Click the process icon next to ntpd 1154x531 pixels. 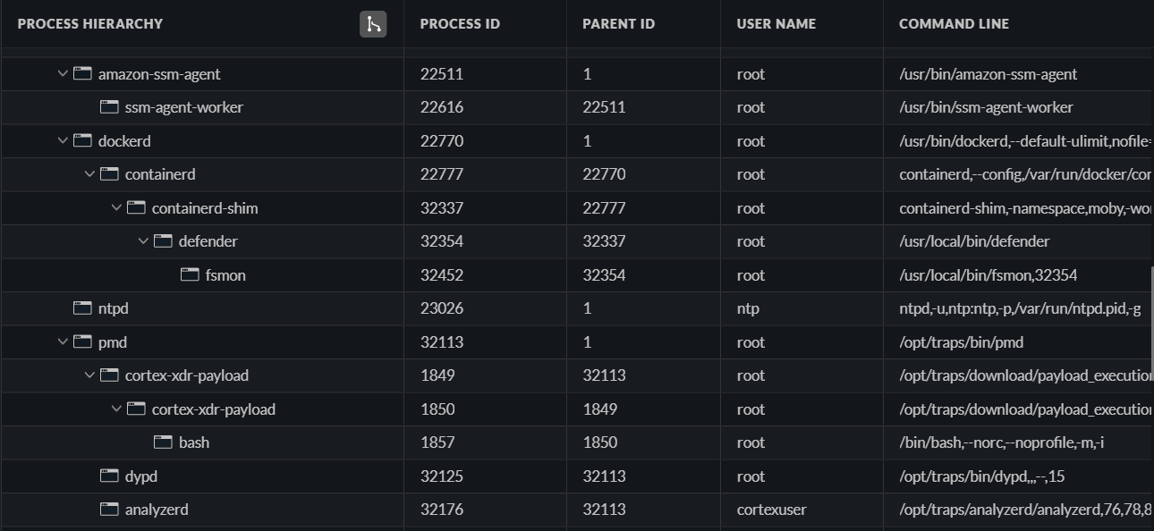[82, 308]
